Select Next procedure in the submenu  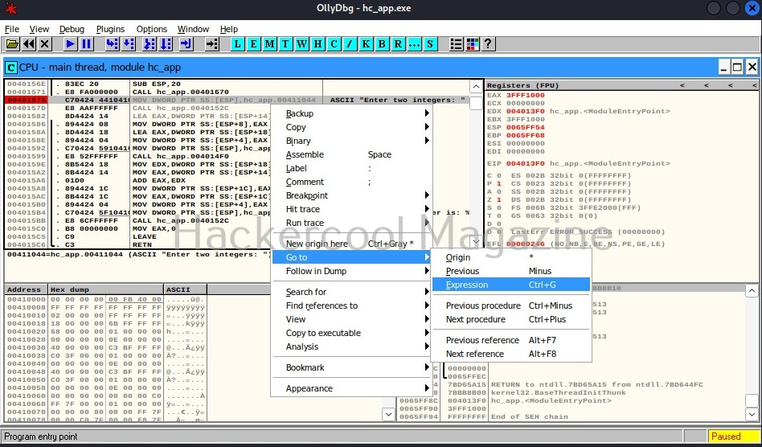(510, 319)
